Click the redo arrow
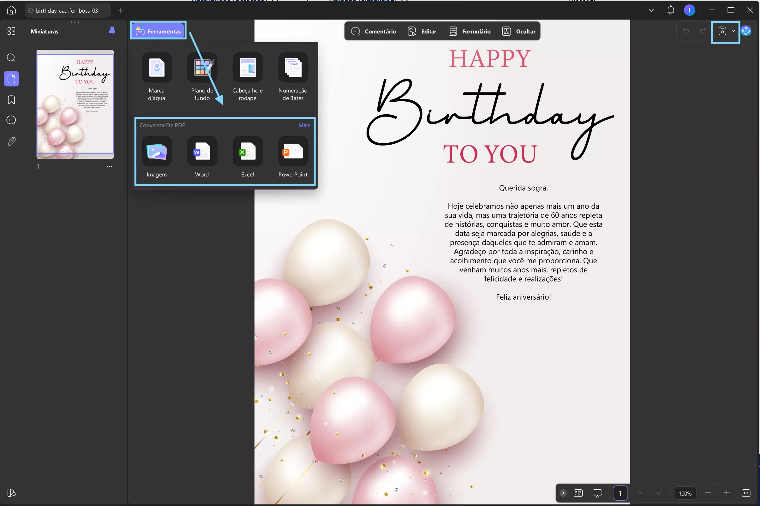The width and height of the screenshot is (760, 506). pos(703,31)
